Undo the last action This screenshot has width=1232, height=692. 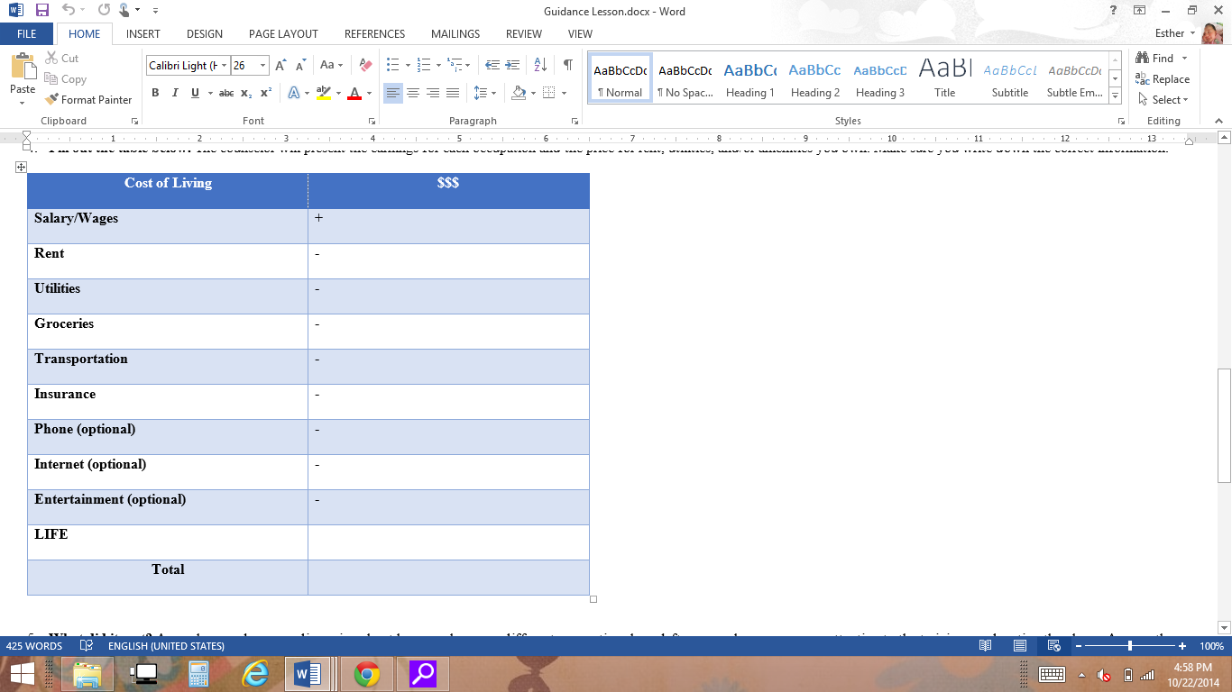coord(69,11)
